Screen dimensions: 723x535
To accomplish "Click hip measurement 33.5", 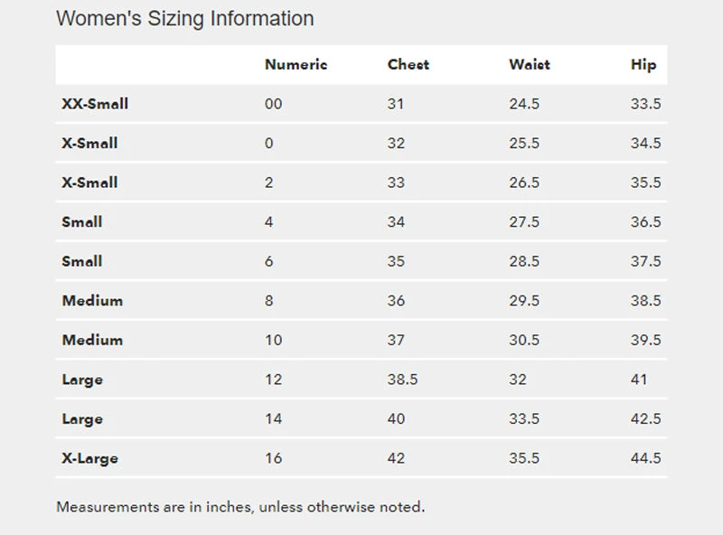I will (x=645, y=104).
